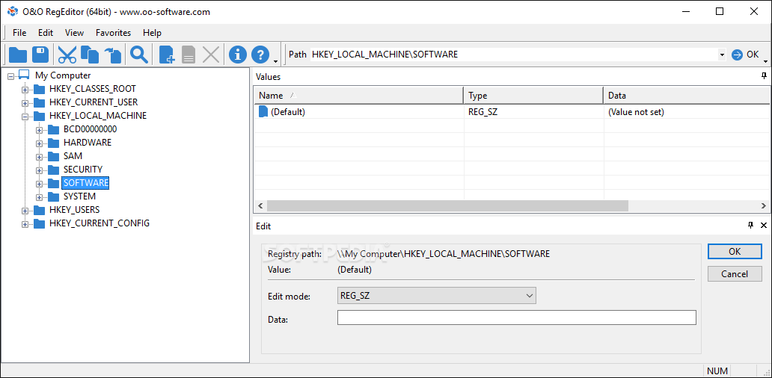Expand the HKEY_CURRENT_CONFIG node
This screenshot has width=772, height=378.
[x=25, y=224]
